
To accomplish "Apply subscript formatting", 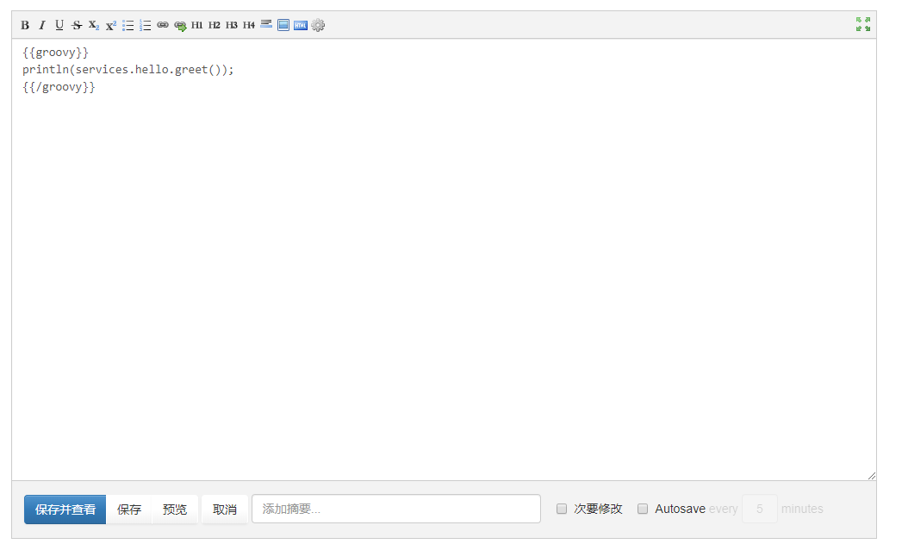I will coord(94,25).
